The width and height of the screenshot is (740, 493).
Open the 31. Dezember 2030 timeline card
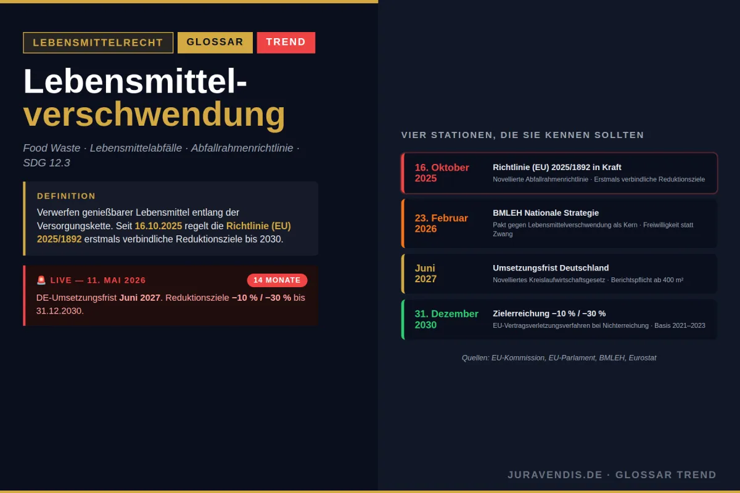click(x=559, y=319)
